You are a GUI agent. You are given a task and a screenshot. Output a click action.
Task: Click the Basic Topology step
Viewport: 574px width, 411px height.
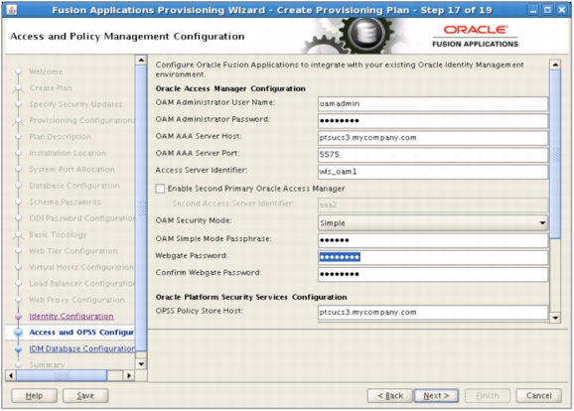click(58, 234)
